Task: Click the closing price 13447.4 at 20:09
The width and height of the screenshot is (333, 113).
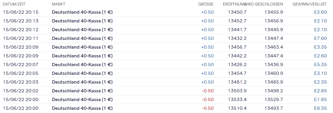Action: tap(274, 56)
